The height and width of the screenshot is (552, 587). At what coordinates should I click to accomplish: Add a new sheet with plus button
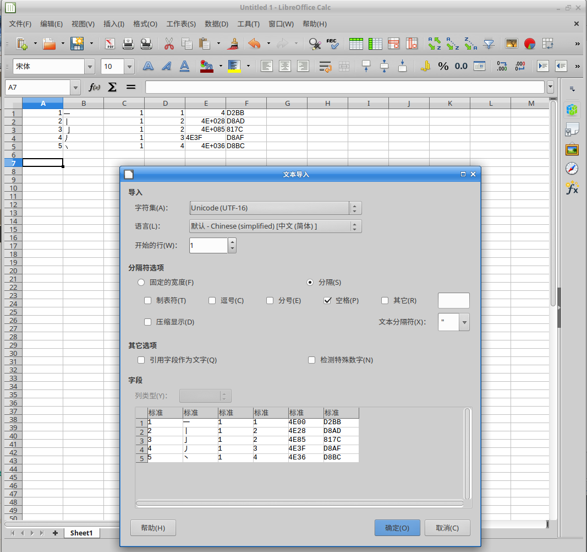[55, 533]
